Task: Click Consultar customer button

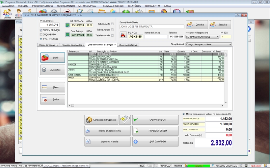Action: (x=196, y=25)
